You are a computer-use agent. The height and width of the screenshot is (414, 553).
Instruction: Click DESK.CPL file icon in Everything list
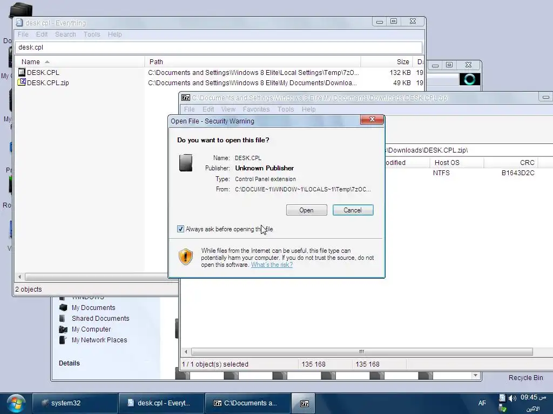point(22,72)
